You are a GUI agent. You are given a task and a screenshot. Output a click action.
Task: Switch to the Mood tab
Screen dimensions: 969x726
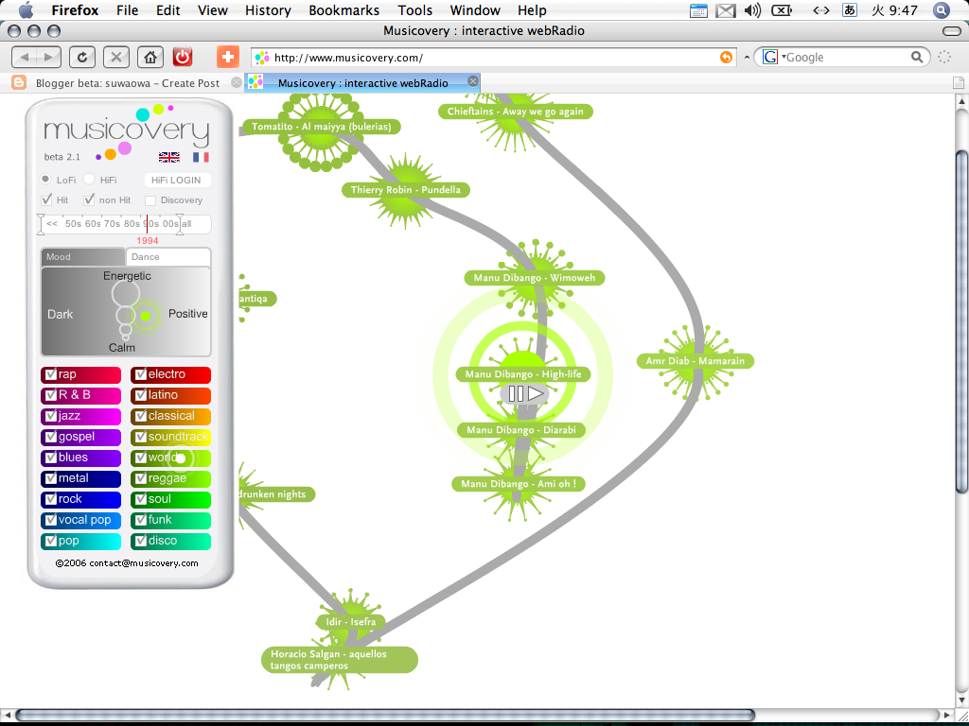(x=83, y=257)
